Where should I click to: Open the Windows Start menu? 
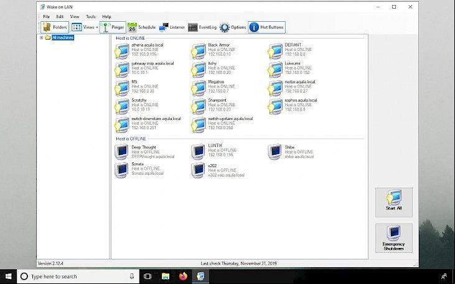9,277
